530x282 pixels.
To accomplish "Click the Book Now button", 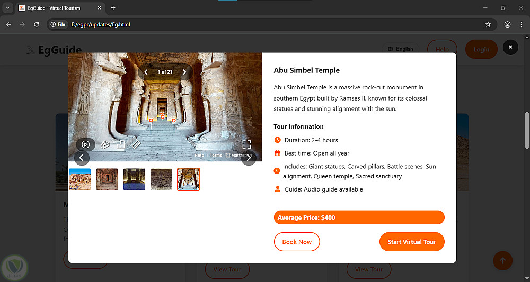I will 297,242.
